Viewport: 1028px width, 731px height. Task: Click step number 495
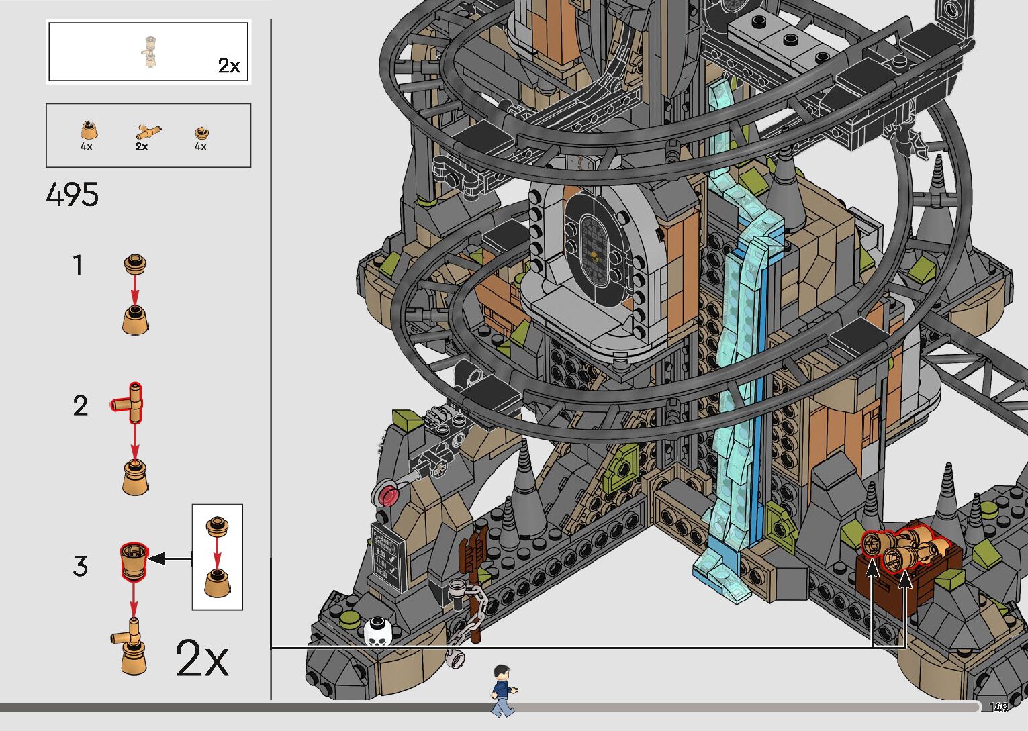[73, 195]
